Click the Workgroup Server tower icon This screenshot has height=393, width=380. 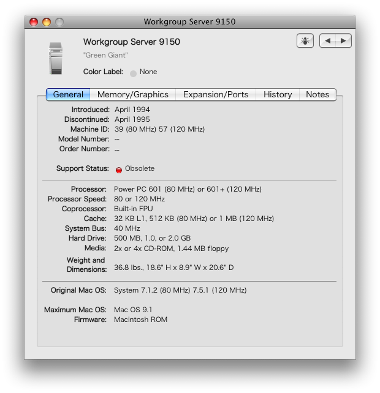coord(56,58)
